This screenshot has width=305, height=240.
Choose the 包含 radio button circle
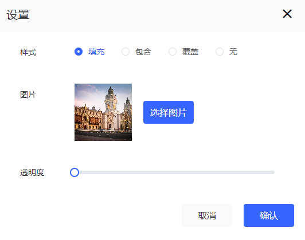pyautogui.click(x=126, y=52)
